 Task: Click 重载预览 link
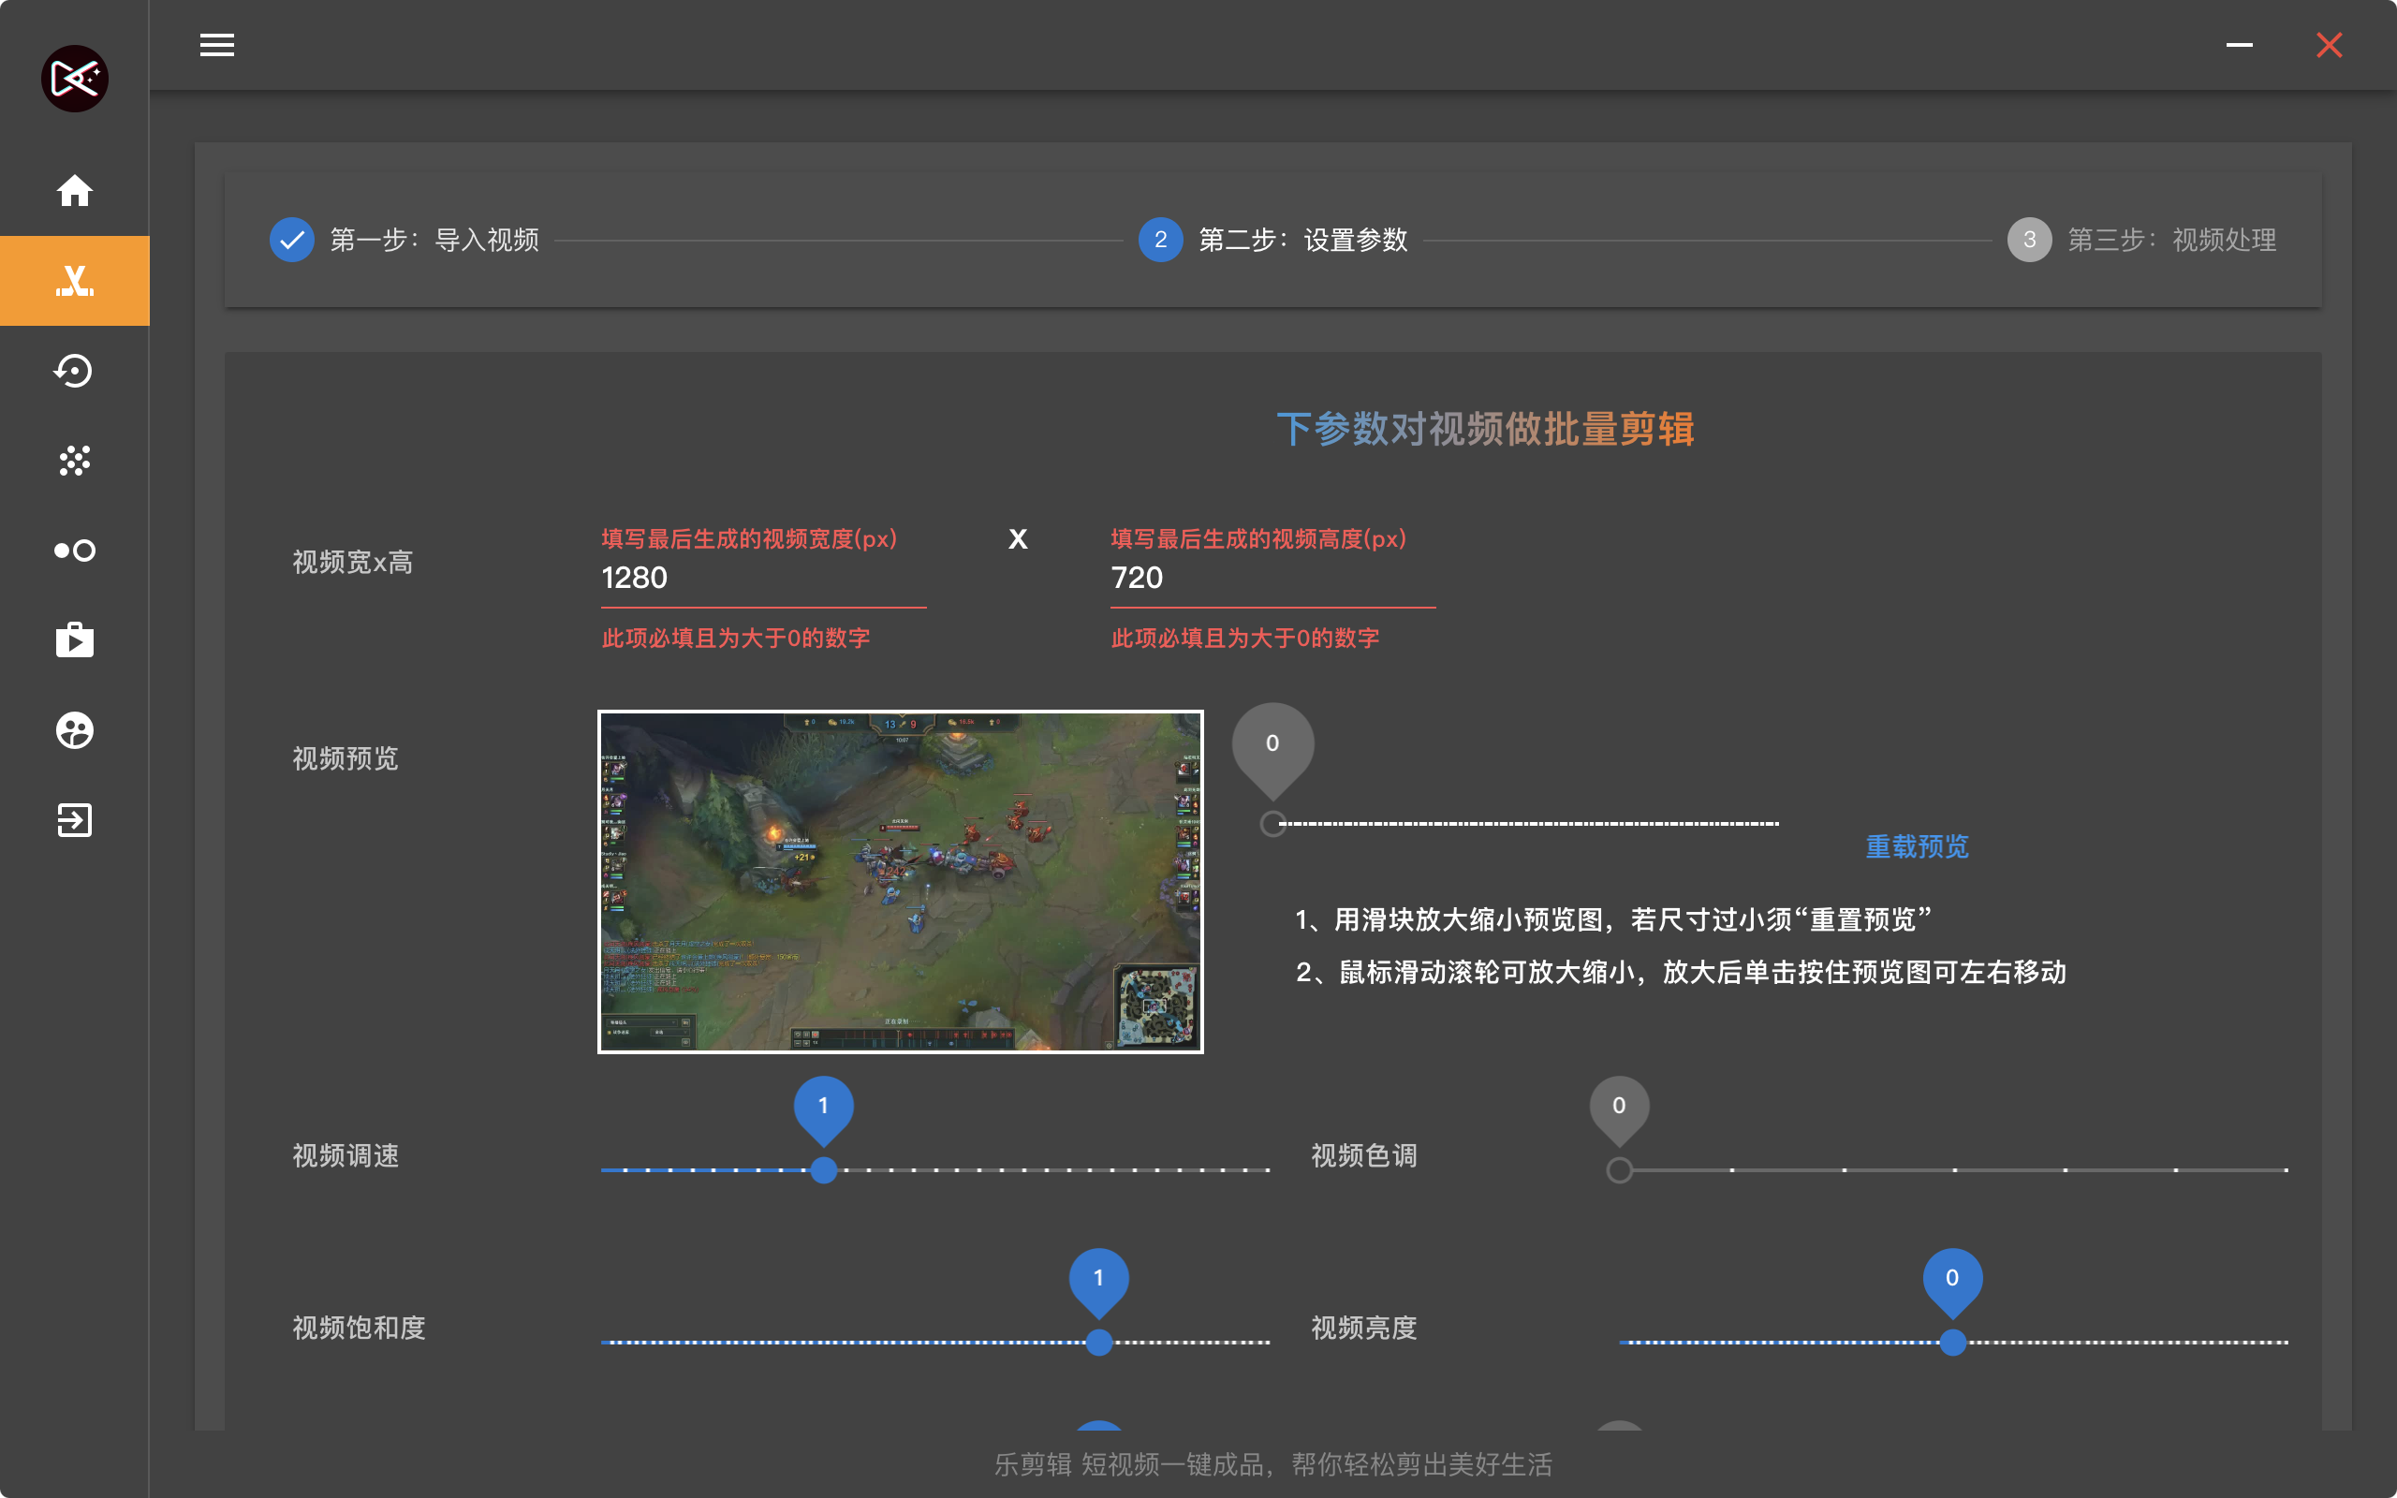pos(1917,847)
